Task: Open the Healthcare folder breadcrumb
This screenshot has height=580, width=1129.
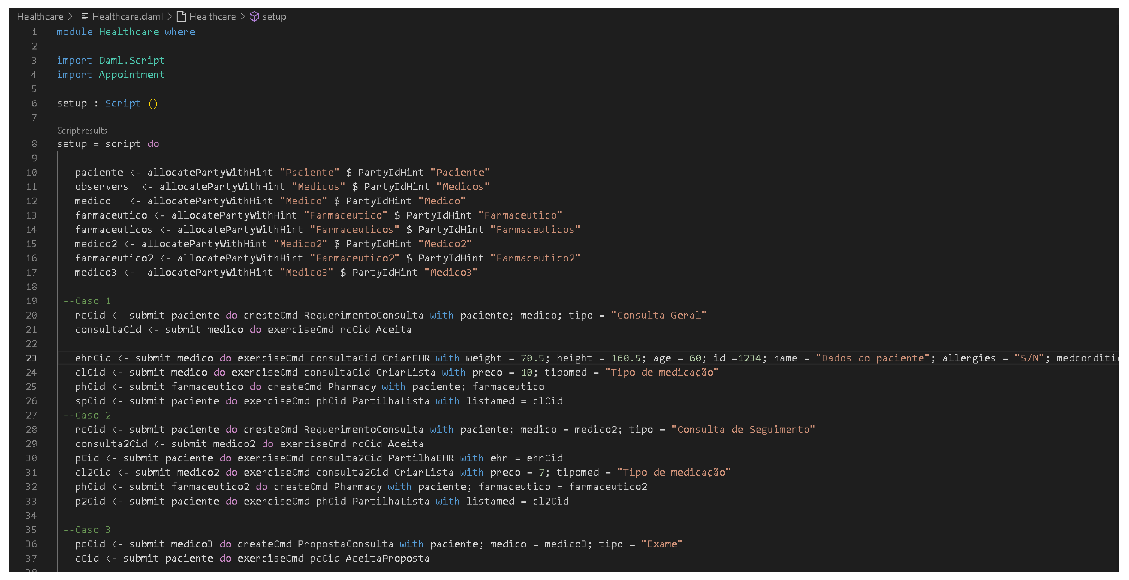Action: [x=40, y=17]
